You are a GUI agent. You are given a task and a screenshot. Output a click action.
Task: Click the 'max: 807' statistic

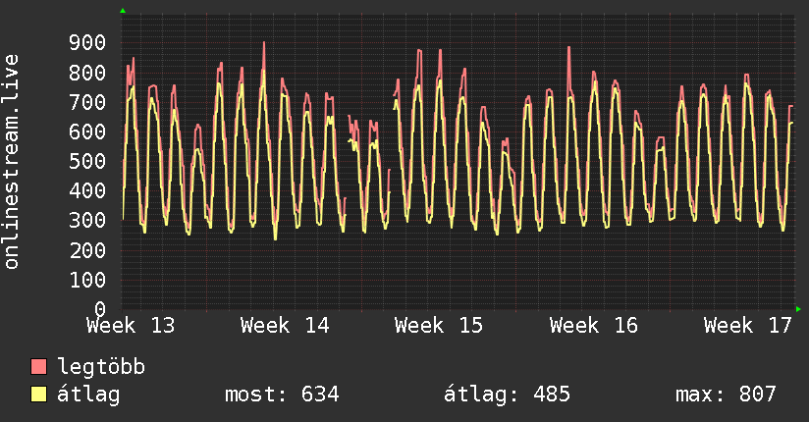726,395
